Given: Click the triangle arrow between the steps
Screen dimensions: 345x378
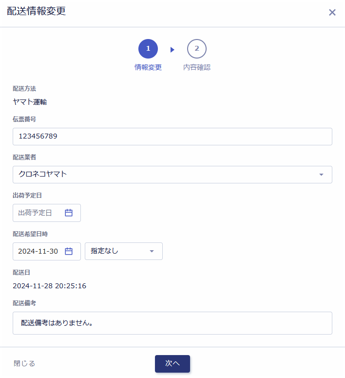Looking at the screenshot, I should pos(172,50).
